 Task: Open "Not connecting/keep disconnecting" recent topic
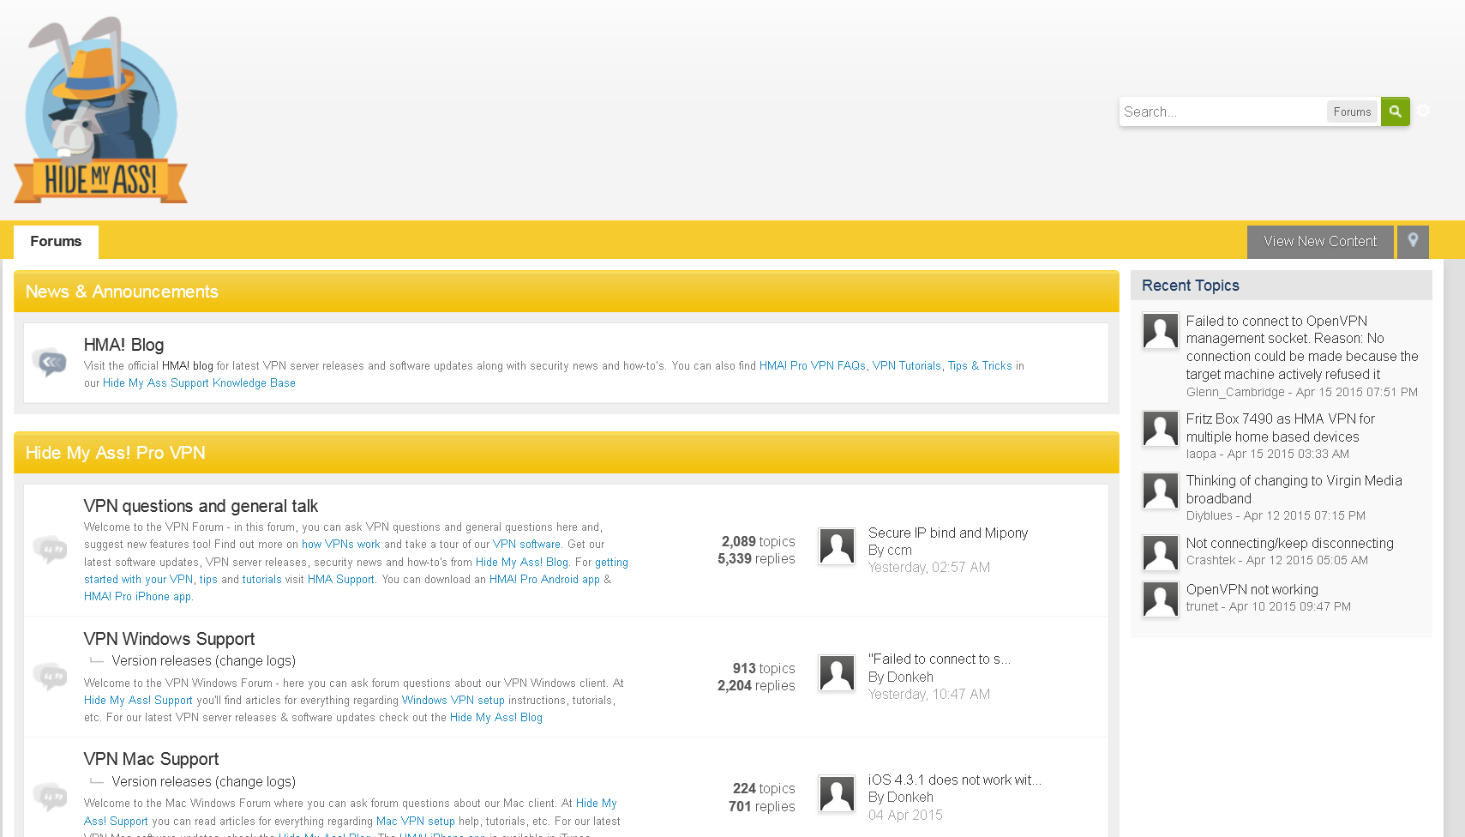coord(1290,543)
